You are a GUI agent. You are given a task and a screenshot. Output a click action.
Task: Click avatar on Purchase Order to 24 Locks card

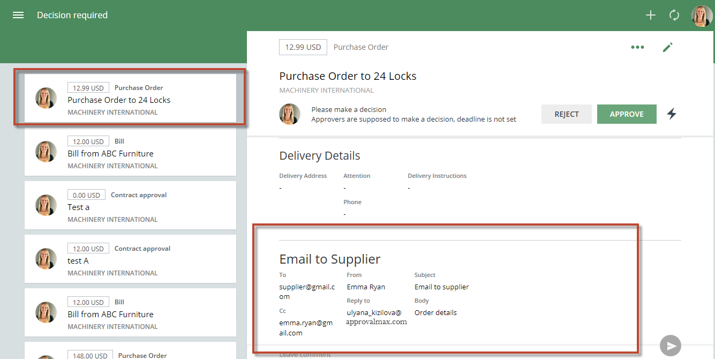pyautogui.click(x=46, y=98)
